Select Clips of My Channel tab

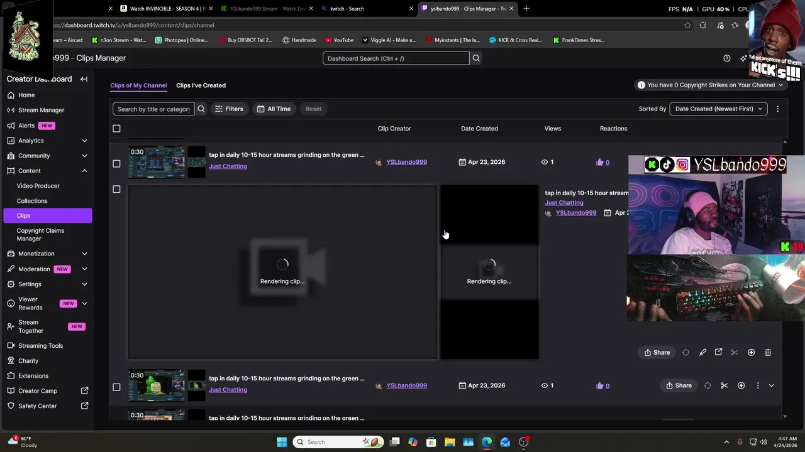point(138,85)
